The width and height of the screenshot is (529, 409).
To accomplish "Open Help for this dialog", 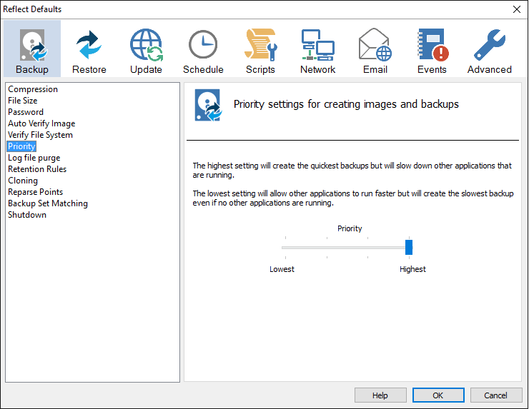I will (x=380, y=395).
